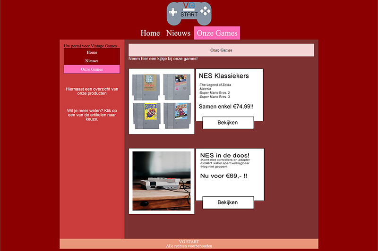Click the four action buttons on the controller logo
Image resolution: width=378 pixels, height=251 pixels.
click(205, 11)
